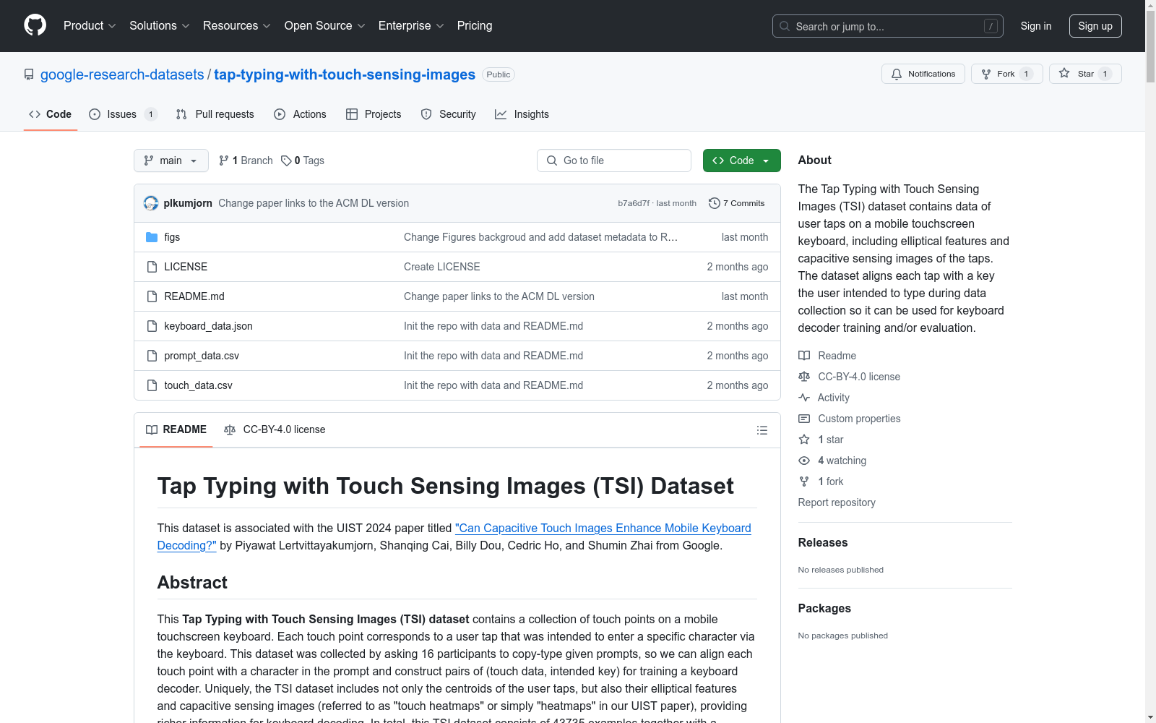Open the Releases heading link
The width and height of the screenshot is (1156, 723).
click(x=823, y=543)
